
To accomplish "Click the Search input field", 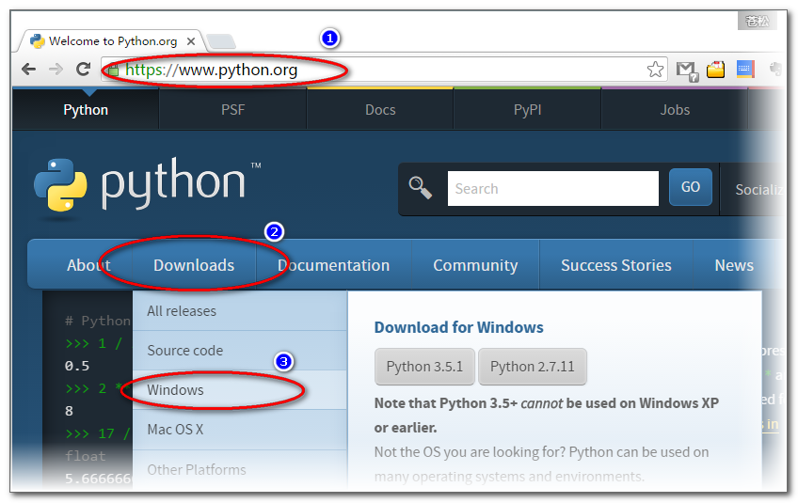I will [x=552, y=189].
